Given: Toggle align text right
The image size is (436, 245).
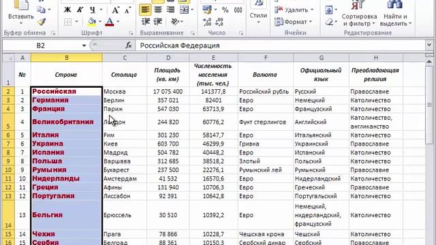Looking at the screenshot, I should [170, 10].
